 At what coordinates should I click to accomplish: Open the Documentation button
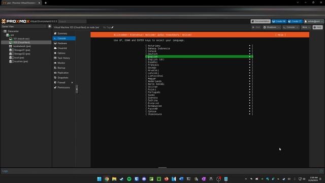(261, 21)
